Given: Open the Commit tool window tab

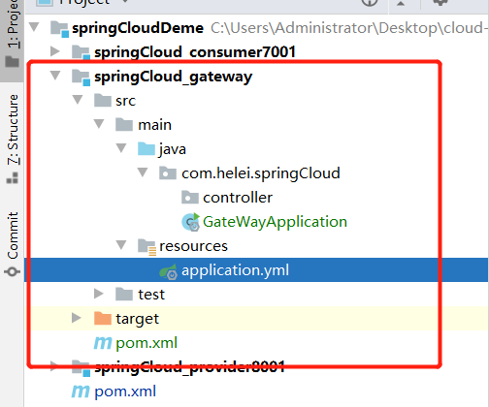Looking at the screenshot, I should point(12,244).
